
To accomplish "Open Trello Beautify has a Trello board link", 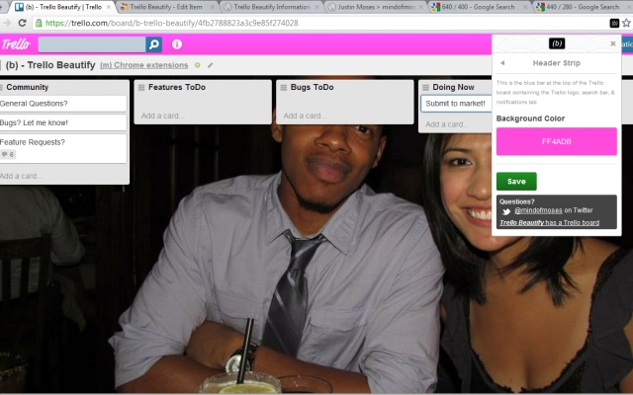I will tap(550, 222).
